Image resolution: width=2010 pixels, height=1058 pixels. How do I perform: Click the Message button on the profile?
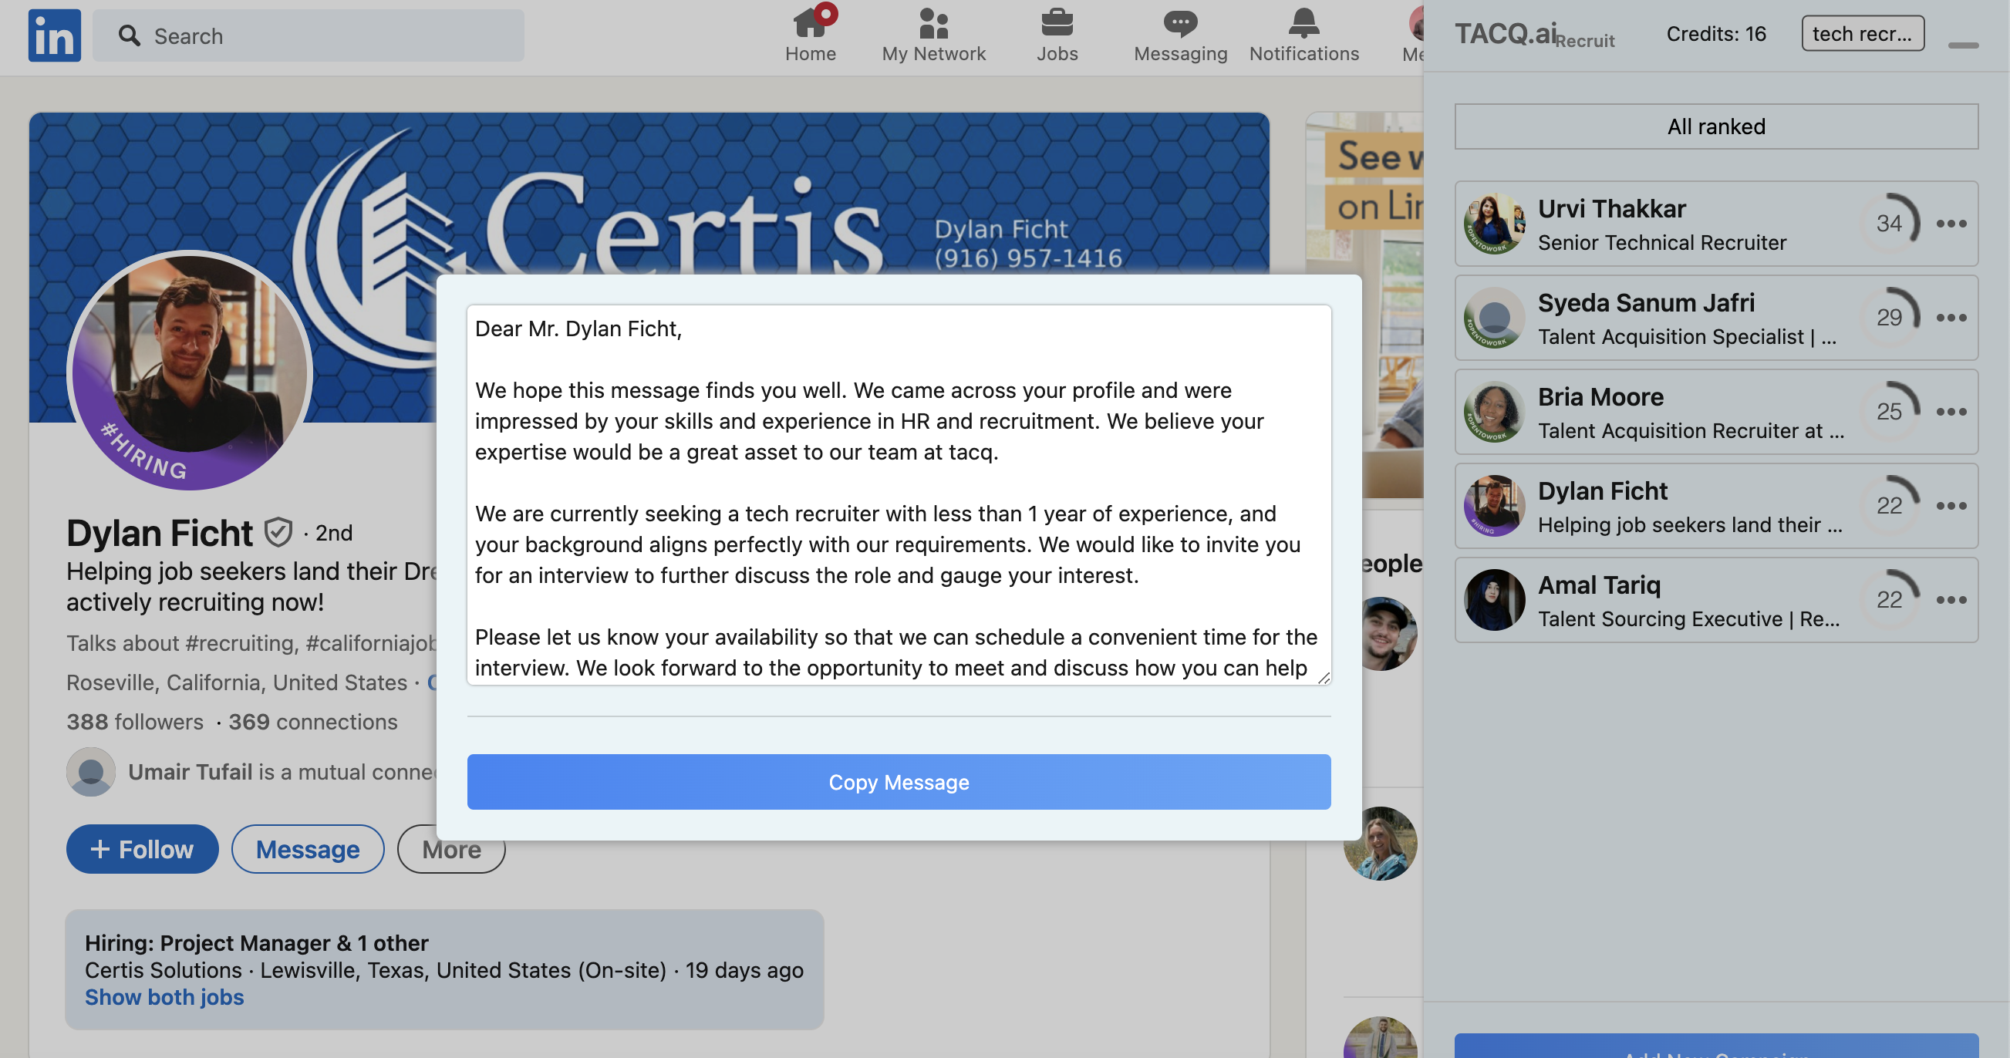pyautogui.click(x=308, y=849)
